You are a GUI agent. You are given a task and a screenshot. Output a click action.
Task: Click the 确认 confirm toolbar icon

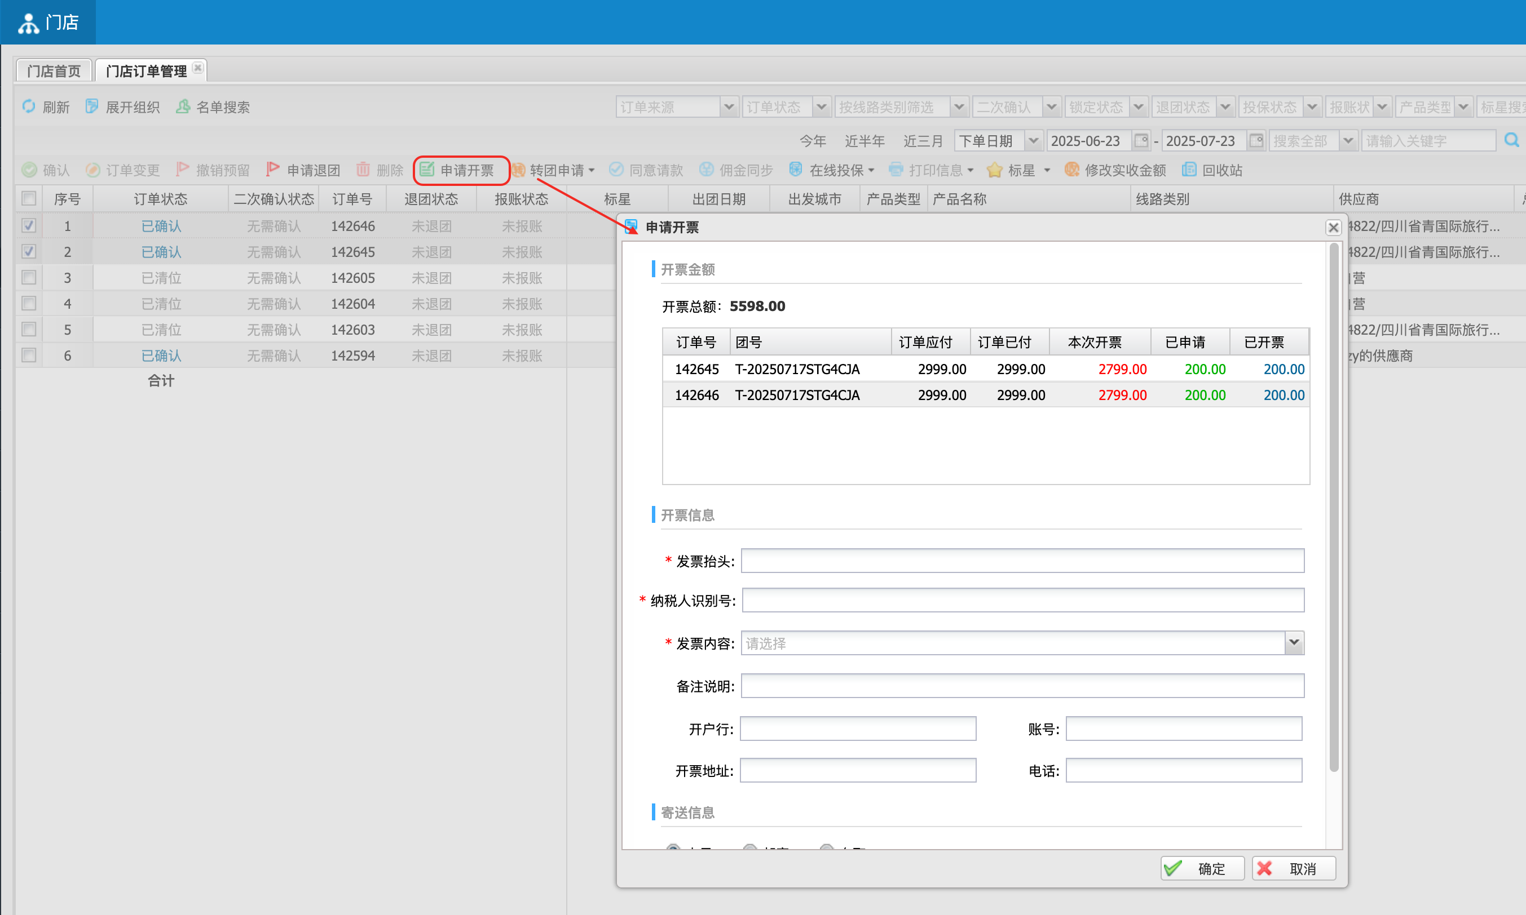point(29,170)
